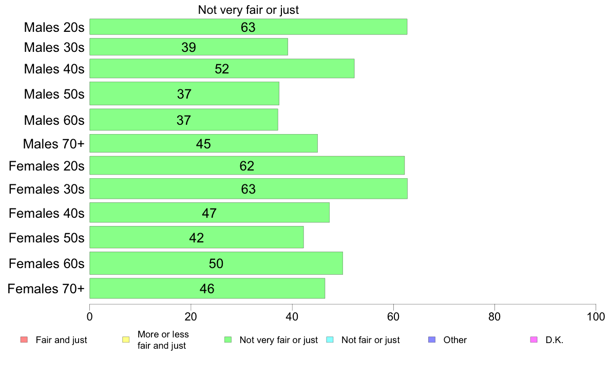Viewport: 610px width, 378px height.
Task: Click the Females 70+ row label
Action: pos(46,289)
